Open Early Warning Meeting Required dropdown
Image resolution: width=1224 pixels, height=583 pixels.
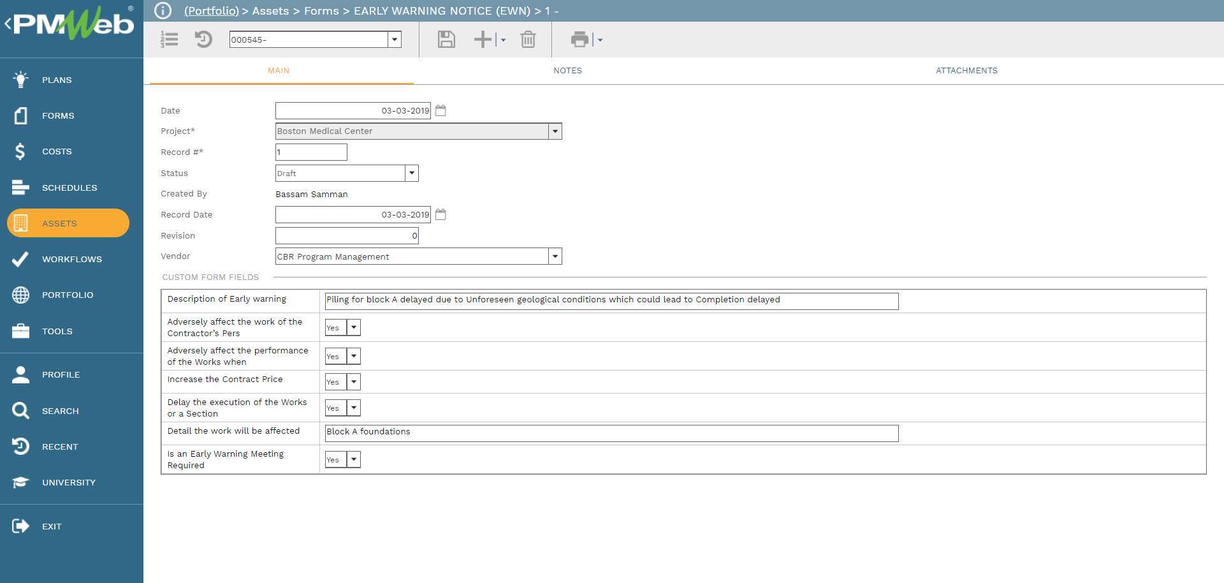coord(354,459)
